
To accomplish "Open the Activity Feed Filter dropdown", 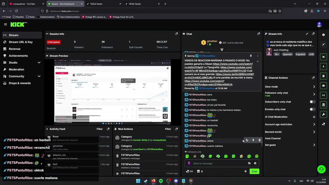I will tap(99, 129).
